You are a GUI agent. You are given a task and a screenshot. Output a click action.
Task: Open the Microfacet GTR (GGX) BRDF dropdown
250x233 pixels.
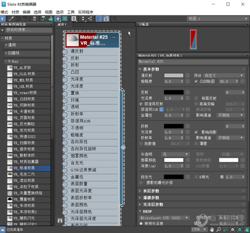[164, 218]
